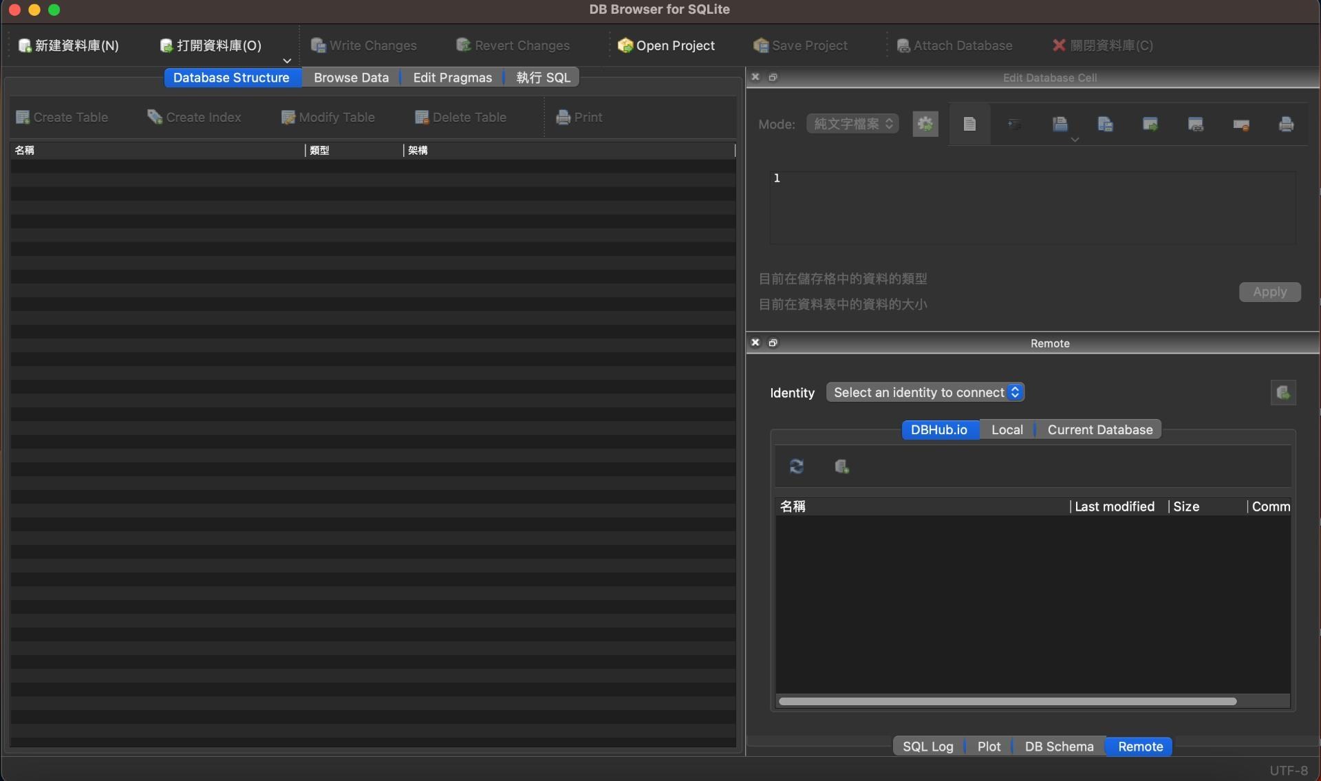Screen dimensions: 1321x781
Task: Click the Apply button
Action: click(x=1269, y=292)
